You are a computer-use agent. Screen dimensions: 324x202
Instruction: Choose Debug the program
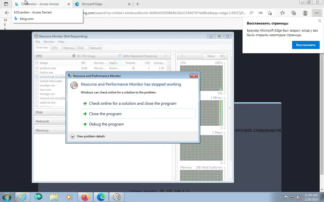tap(138, 124)
